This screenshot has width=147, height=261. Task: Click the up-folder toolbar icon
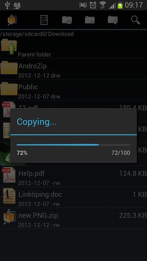point(113,20)
